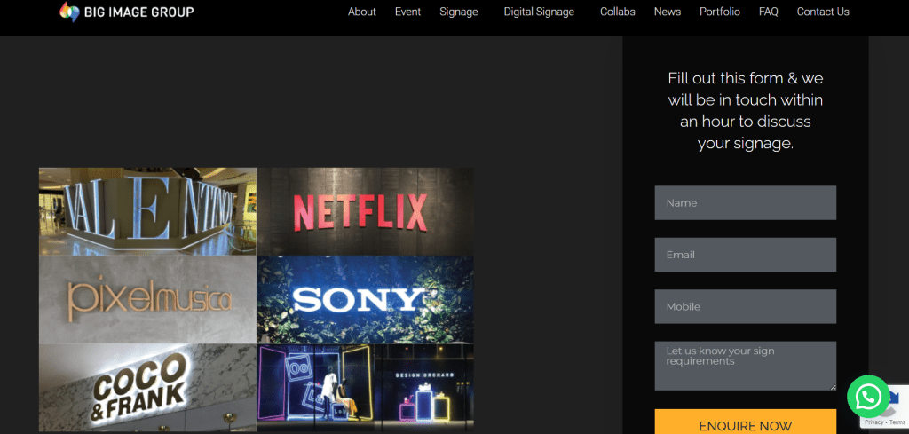The height and width of the screenshot is (434, 909).
Task: Open WhatsApp chat bubble
Action: coord(868,397)
